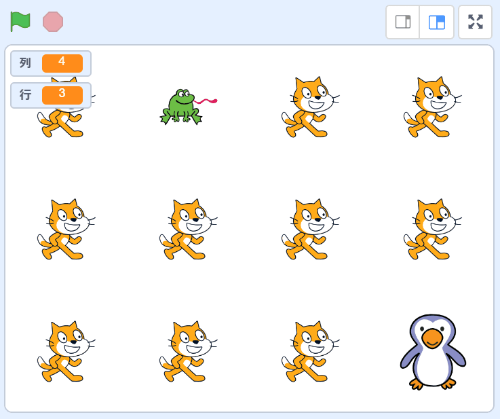Switch to large stage layout

pos(436,22)
